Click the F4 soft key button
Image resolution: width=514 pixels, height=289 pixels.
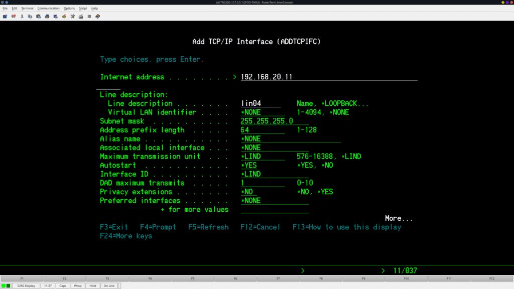click(x=150, y=278)
